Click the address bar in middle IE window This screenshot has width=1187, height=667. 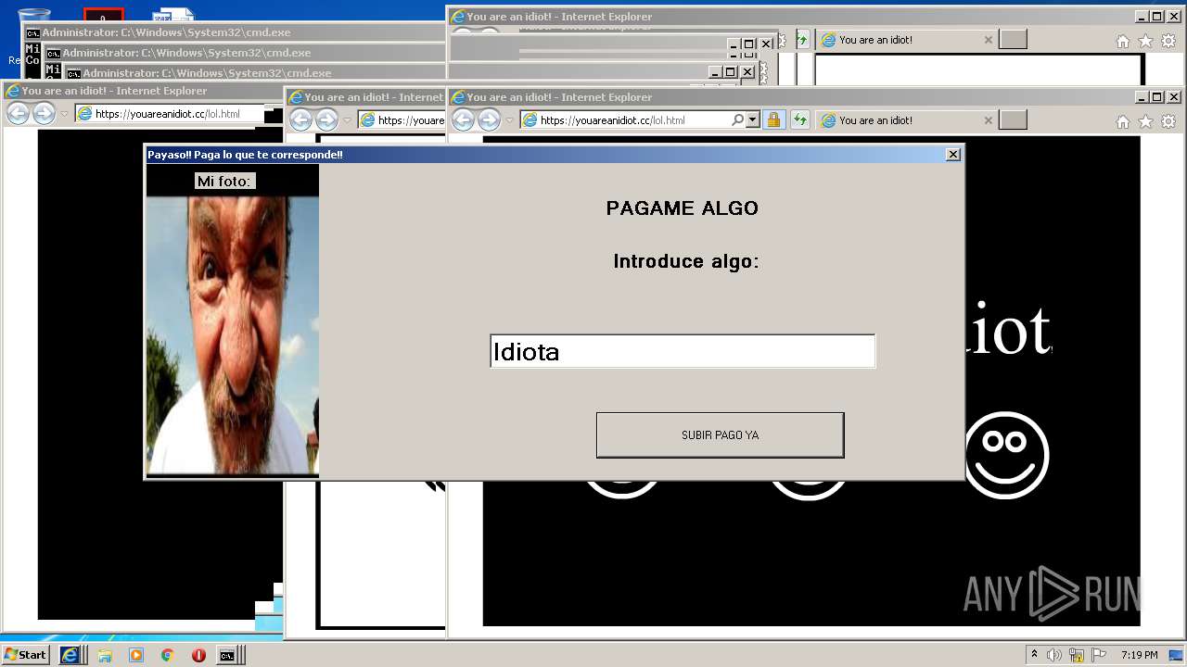(x=402, y=120)
